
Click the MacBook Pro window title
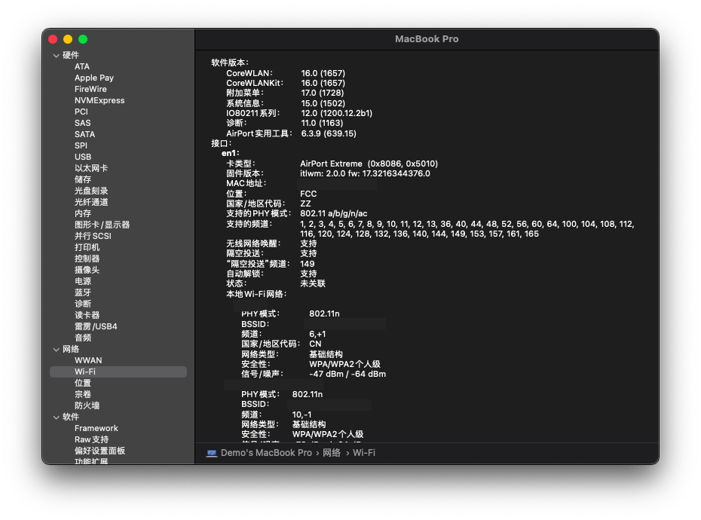(x=427, y=39)
